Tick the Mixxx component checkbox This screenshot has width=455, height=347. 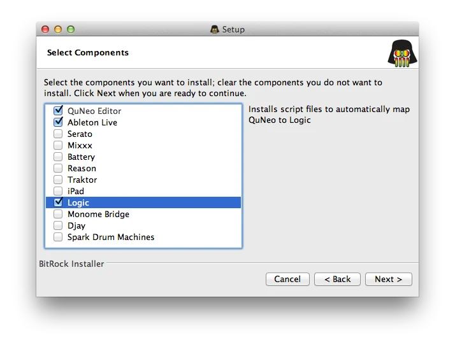(x=58, y=145)
